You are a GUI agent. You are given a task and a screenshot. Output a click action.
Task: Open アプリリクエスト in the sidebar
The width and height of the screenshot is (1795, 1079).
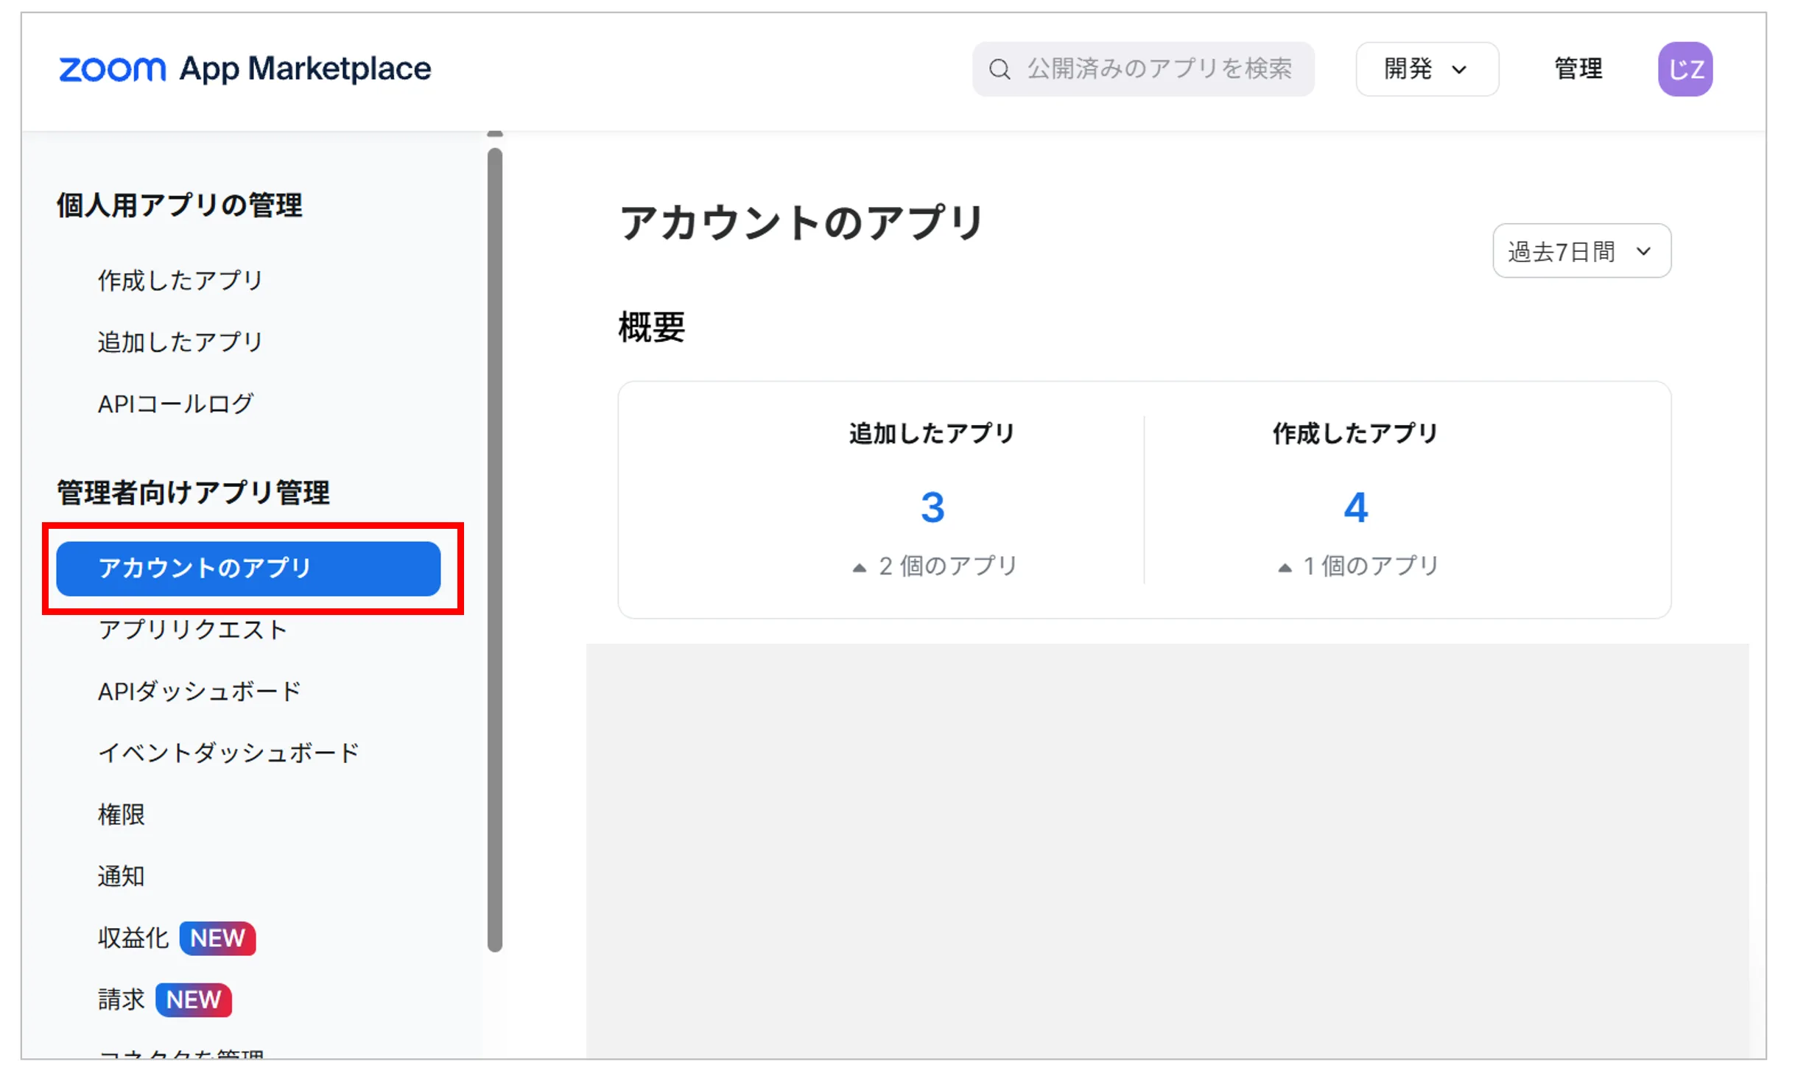193,630
